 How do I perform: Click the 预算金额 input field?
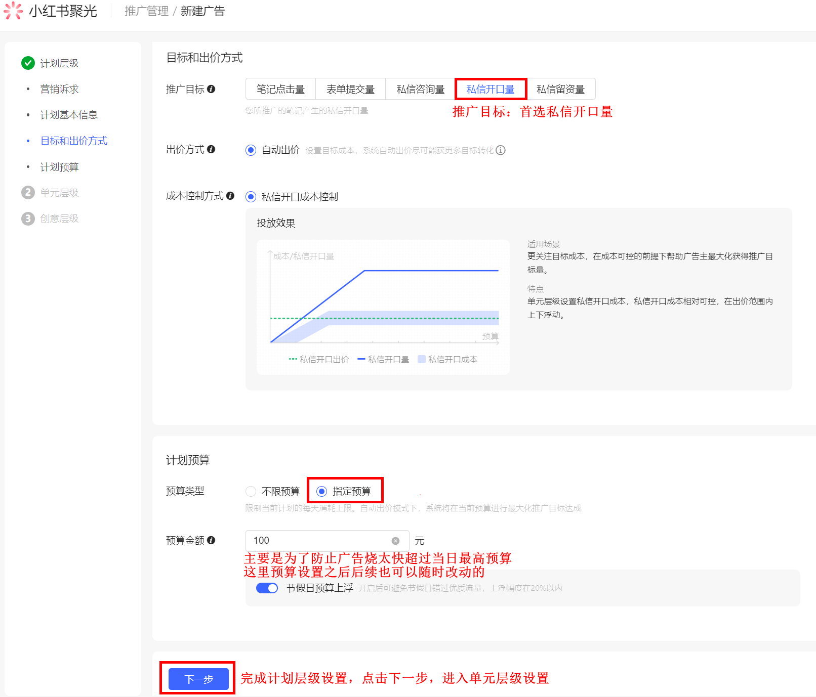[x=327, y=541]
